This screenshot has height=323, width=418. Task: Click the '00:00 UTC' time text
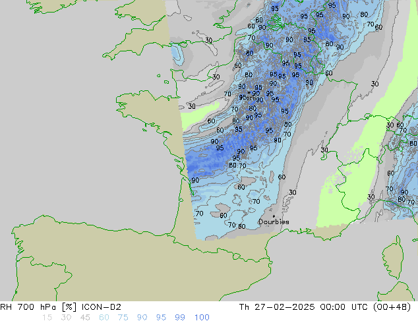coord(345,307)
